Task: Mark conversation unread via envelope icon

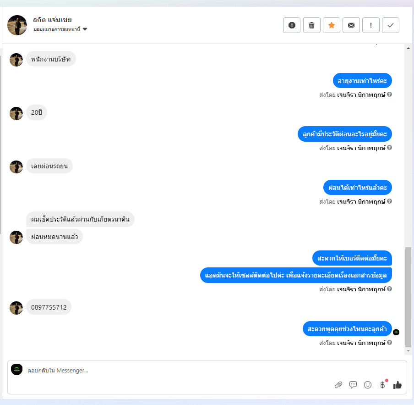Action: pos(351,25)
